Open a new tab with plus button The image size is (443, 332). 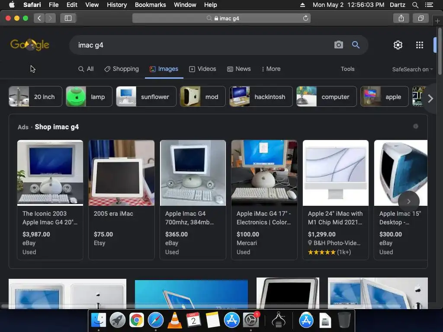(437, 21)
